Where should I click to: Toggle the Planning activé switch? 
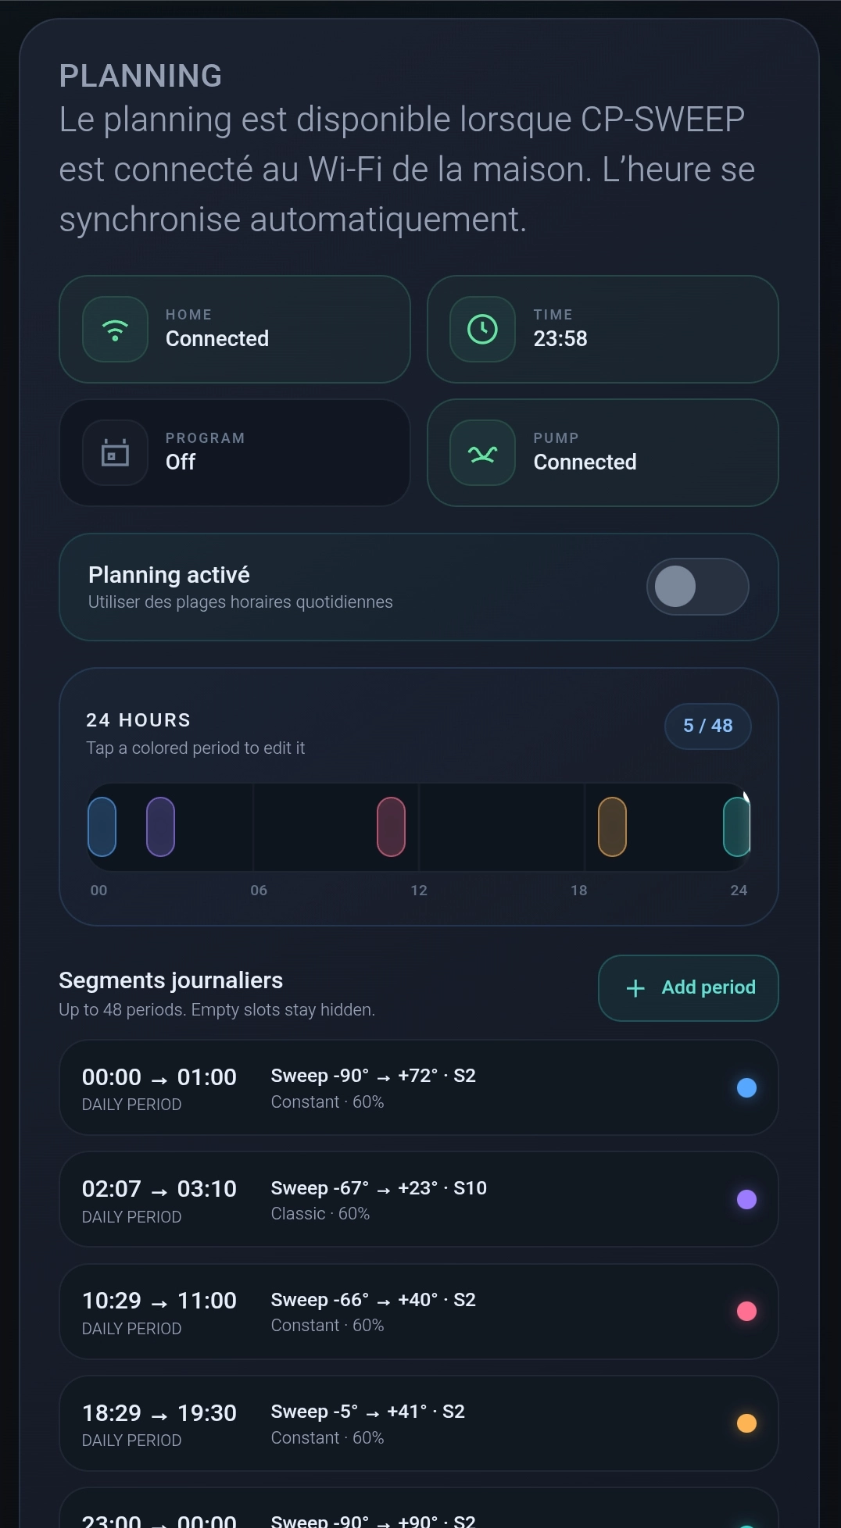coord(697,587)
